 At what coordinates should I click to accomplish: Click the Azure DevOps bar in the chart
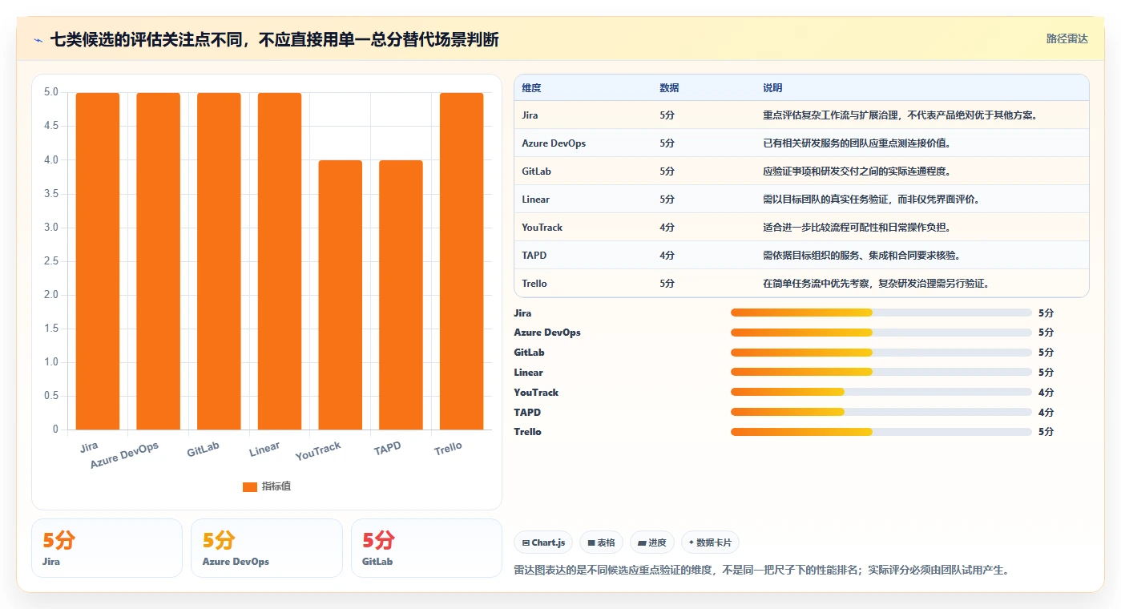[x=158, y=261]
